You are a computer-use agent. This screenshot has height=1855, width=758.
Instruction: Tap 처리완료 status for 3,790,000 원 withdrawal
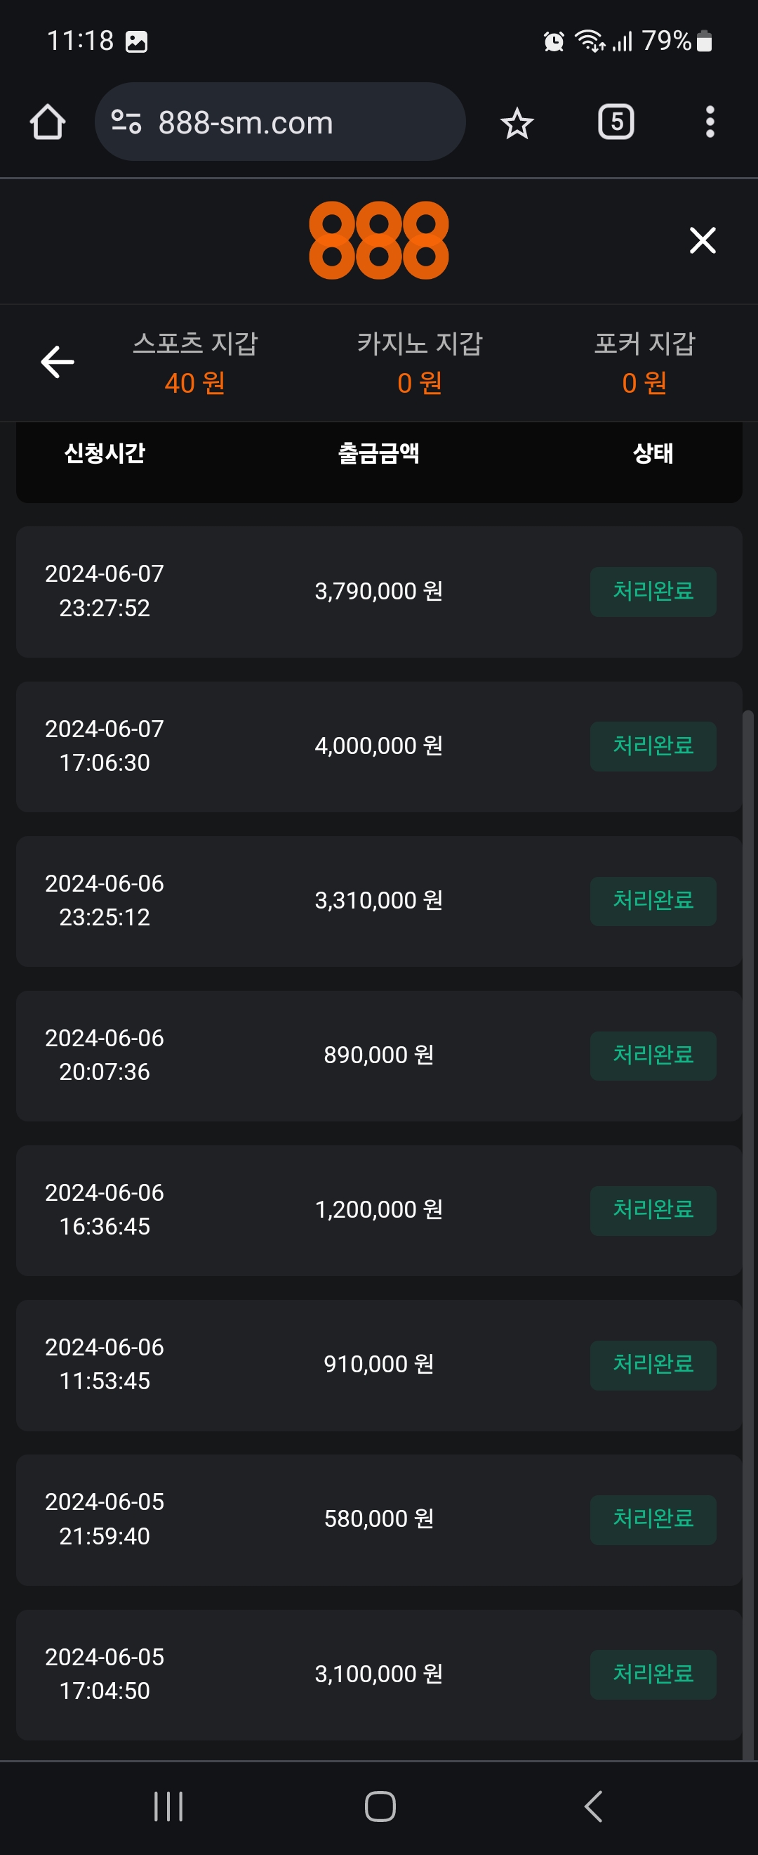[652, 591]
